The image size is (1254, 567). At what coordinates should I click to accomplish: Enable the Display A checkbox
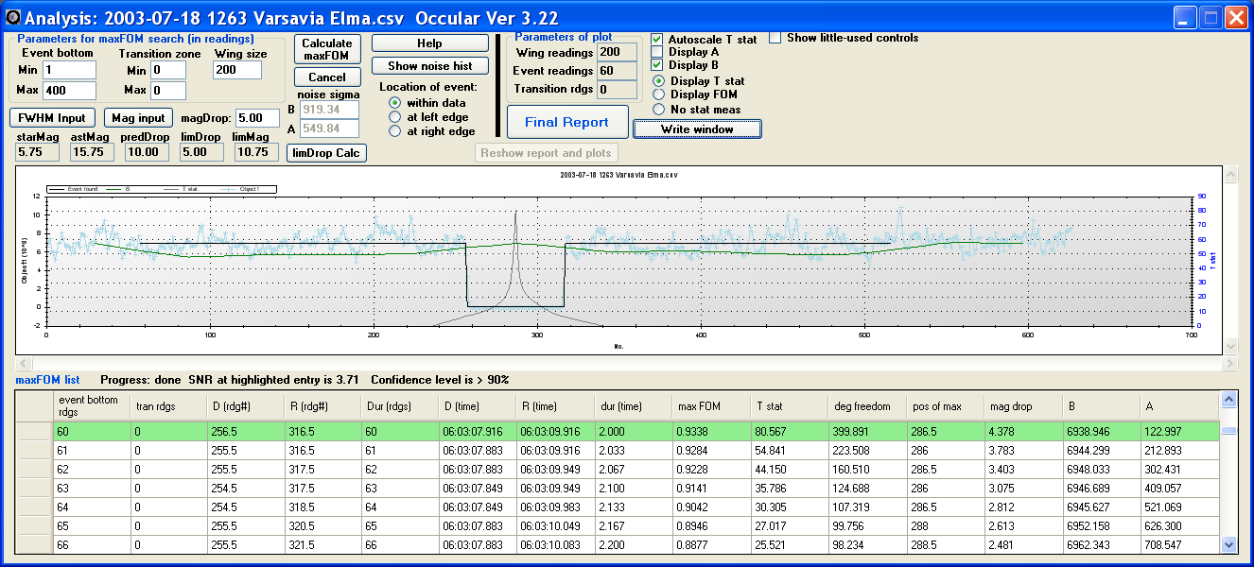657,53
